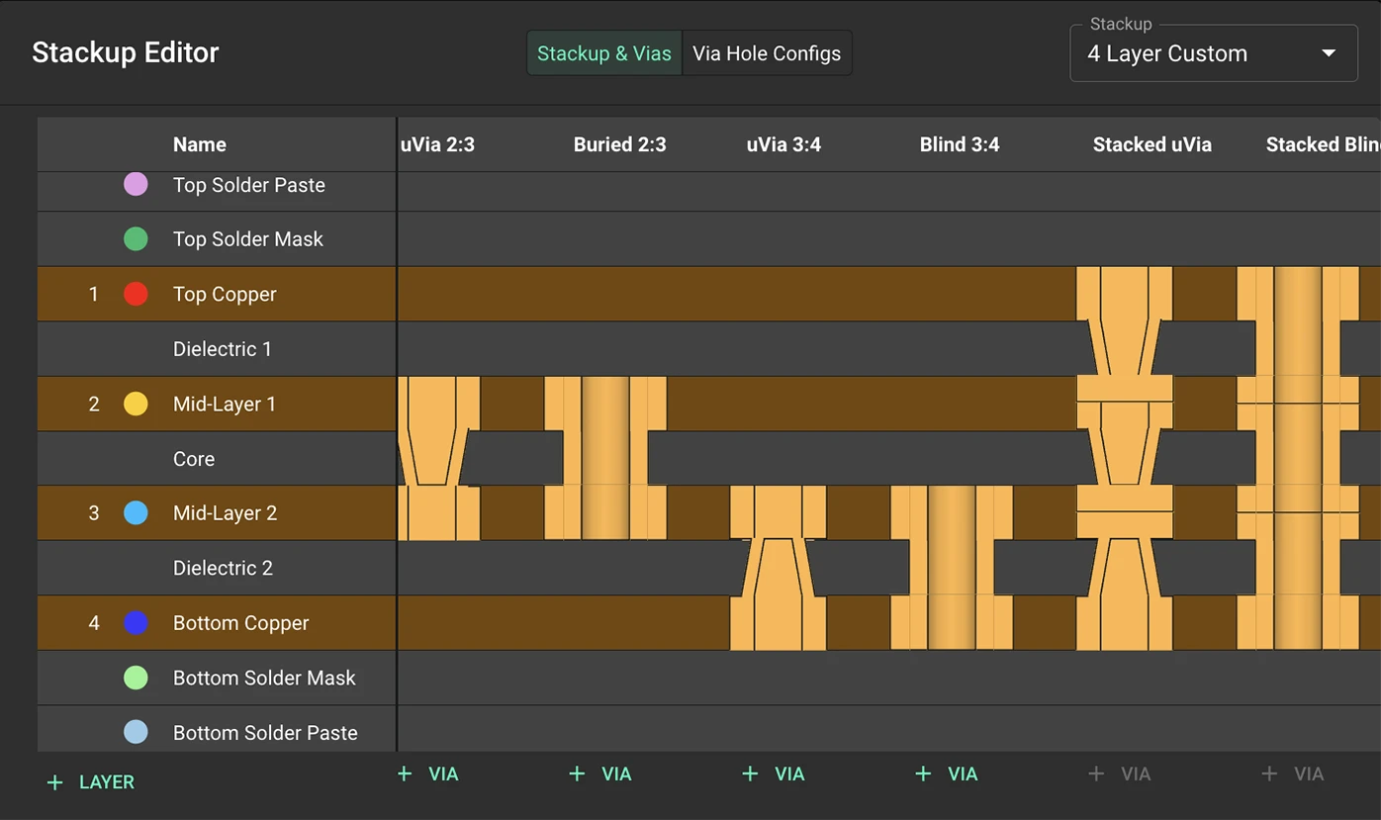The height and width of the screenshot is (820, 1381).
Task: Click the red Top Copper layer color dot
Action: point(136,294)
